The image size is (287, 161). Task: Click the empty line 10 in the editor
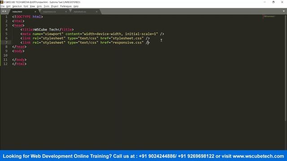click(x=147, y=55)
